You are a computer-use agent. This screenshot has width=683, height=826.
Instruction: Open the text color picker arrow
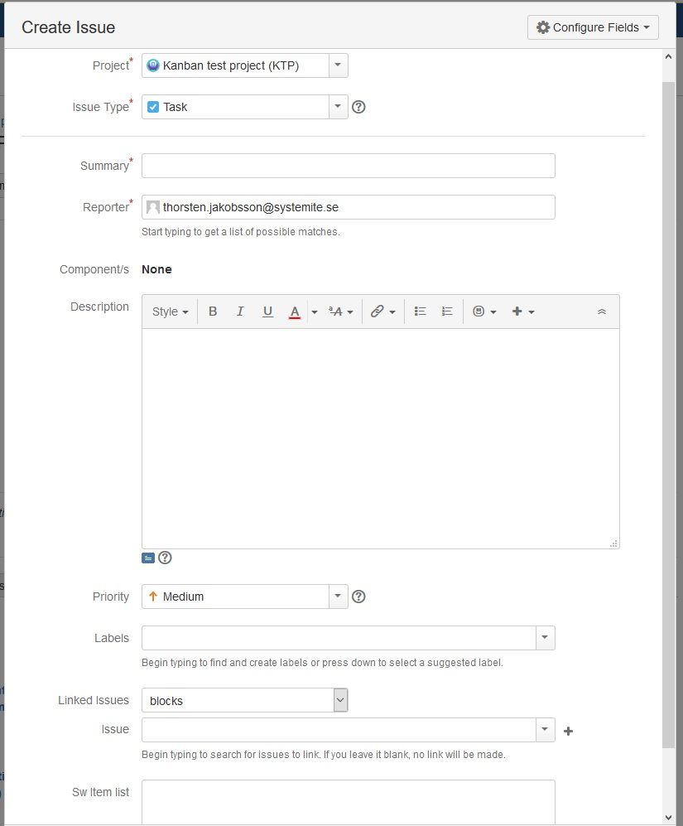tap(315, 312)
